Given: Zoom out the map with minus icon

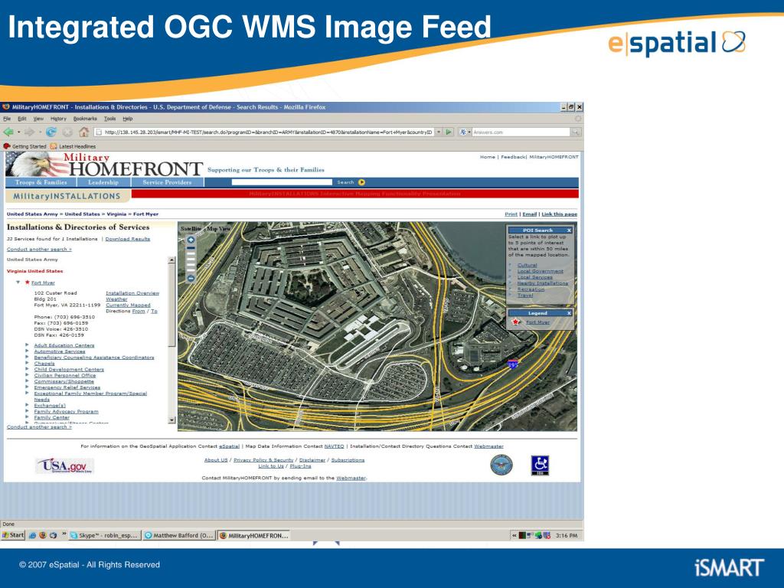Looking at the screenshot, I should point(191,278).
